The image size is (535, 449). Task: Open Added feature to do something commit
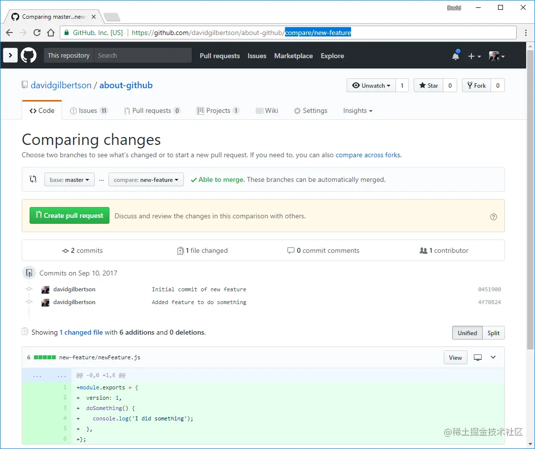click(x=199, y=302)
